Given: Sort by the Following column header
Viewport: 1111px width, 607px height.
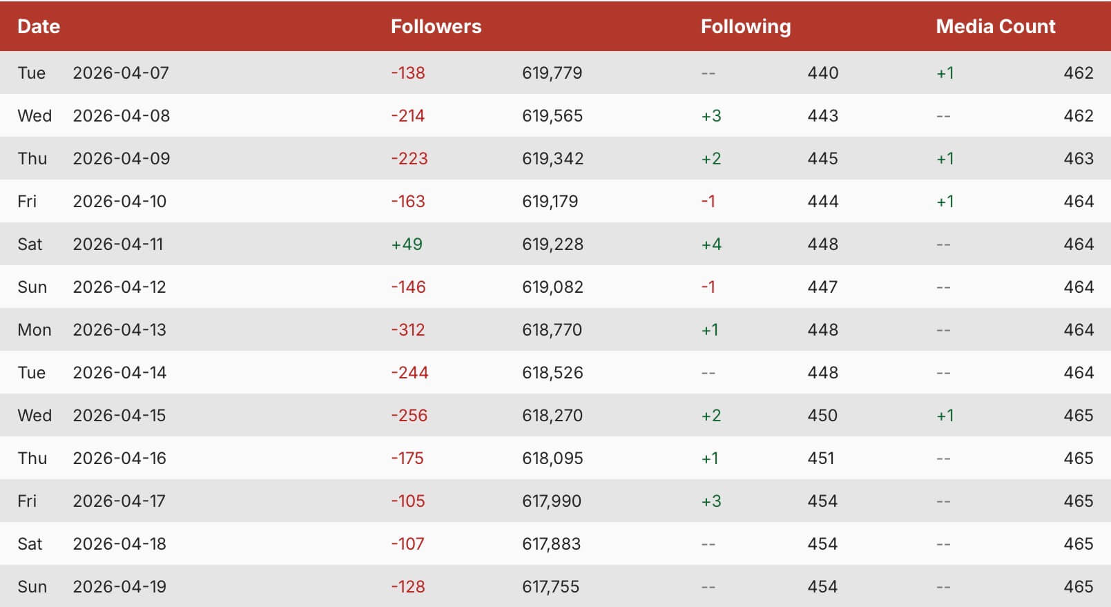Looking at the screenshot, I should coord(745,26).
